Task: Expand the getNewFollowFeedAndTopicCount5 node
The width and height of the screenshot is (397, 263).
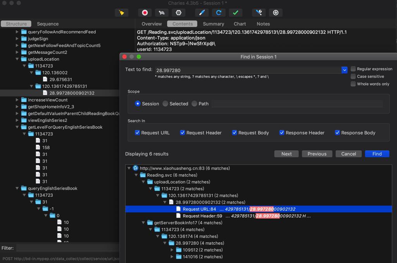Action: (x=17, y=45)
